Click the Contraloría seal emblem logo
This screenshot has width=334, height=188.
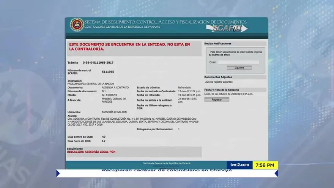coord(77,25)
